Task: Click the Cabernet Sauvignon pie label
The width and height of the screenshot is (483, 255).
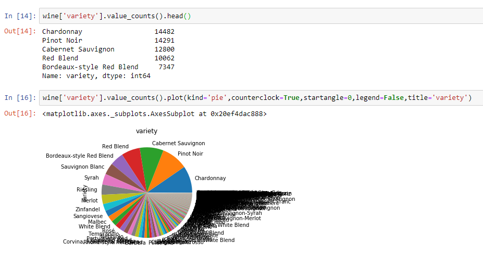Action: coord(178,143)
